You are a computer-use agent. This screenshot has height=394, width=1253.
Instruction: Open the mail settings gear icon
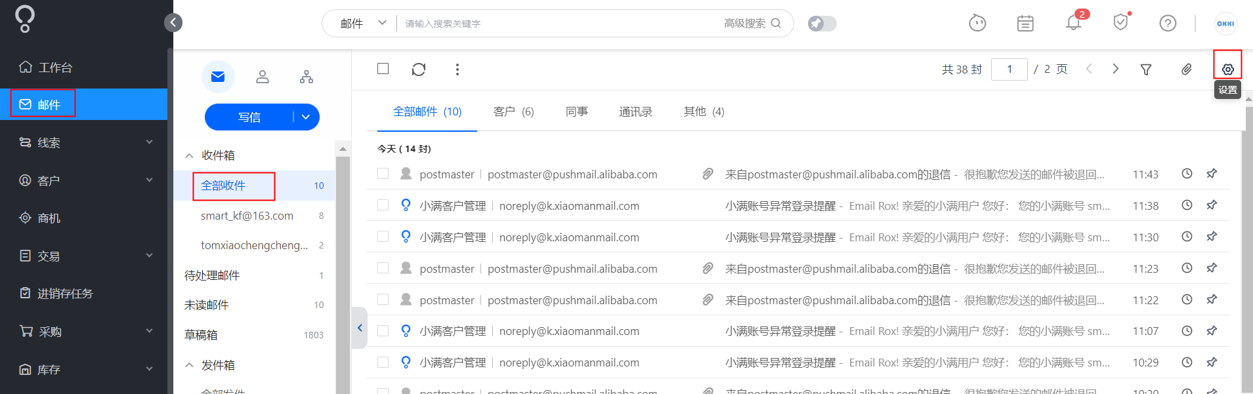pos(1227,69)
